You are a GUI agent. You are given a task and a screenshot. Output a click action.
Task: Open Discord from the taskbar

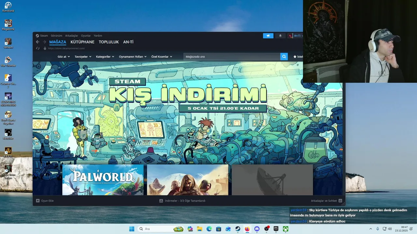click(x=257, y=229)
